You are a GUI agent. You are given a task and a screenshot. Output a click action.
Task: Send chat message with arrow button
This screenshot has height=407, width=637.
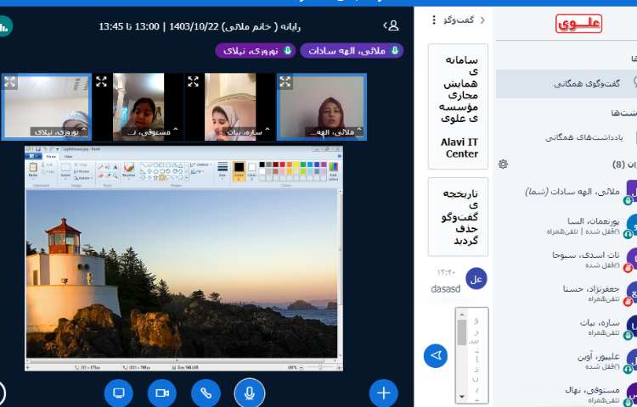pyautogui.click(x=436, y=355)
